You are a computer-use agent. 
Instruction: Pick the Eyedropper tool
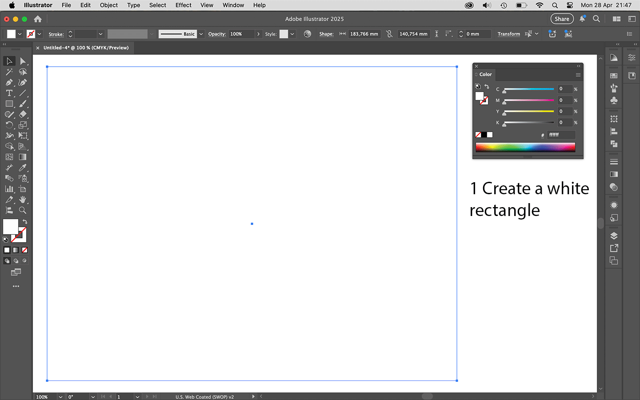[23, 168]
